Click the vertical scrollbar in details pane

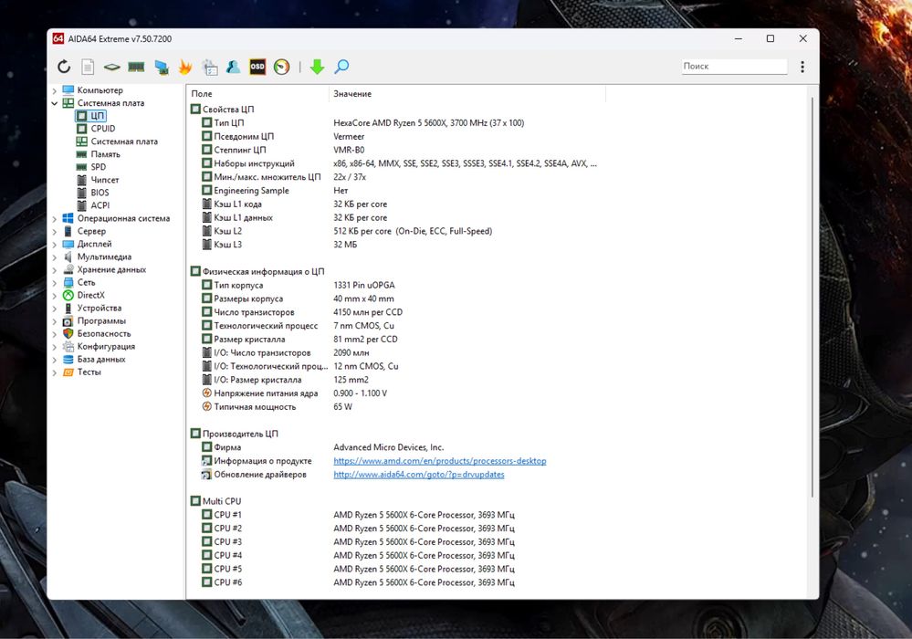click(812, 297)
